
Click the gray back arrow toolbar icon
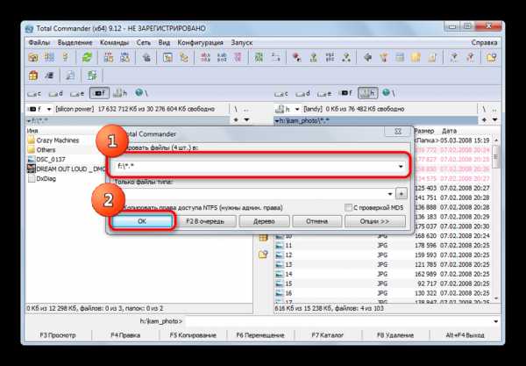click(367, 58)
